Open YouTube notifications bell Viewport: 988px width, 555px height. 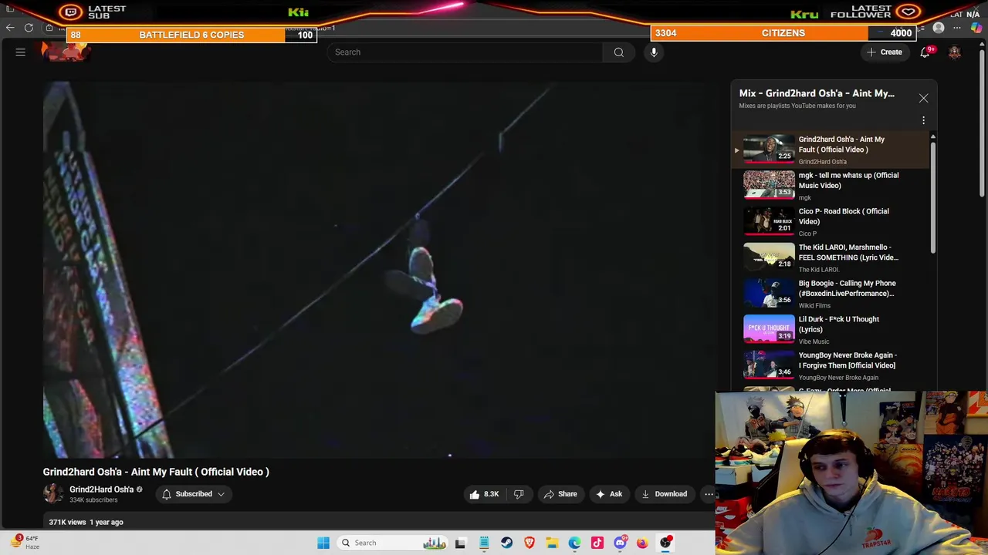(925, 52)
